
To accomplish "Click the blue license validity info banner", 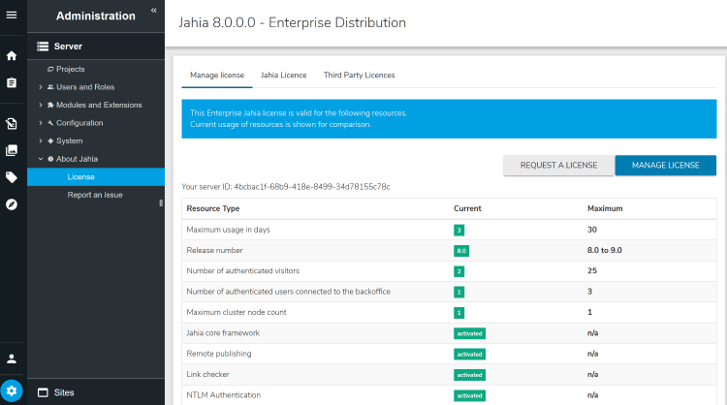I will (449, 118).
